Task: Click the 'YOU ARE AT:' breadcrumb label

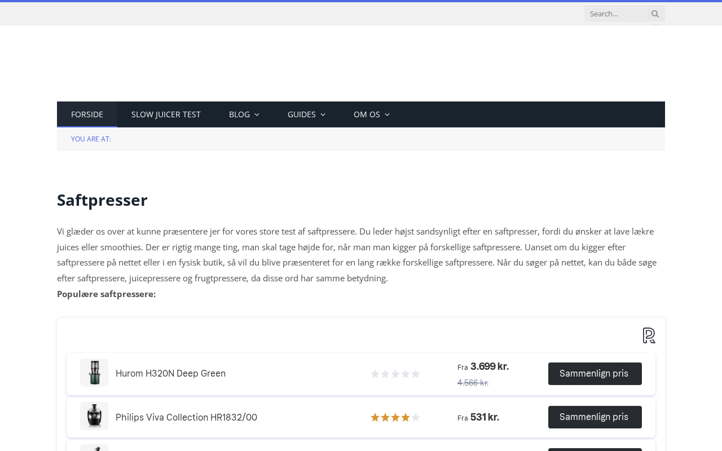Action: pos(91,139)
